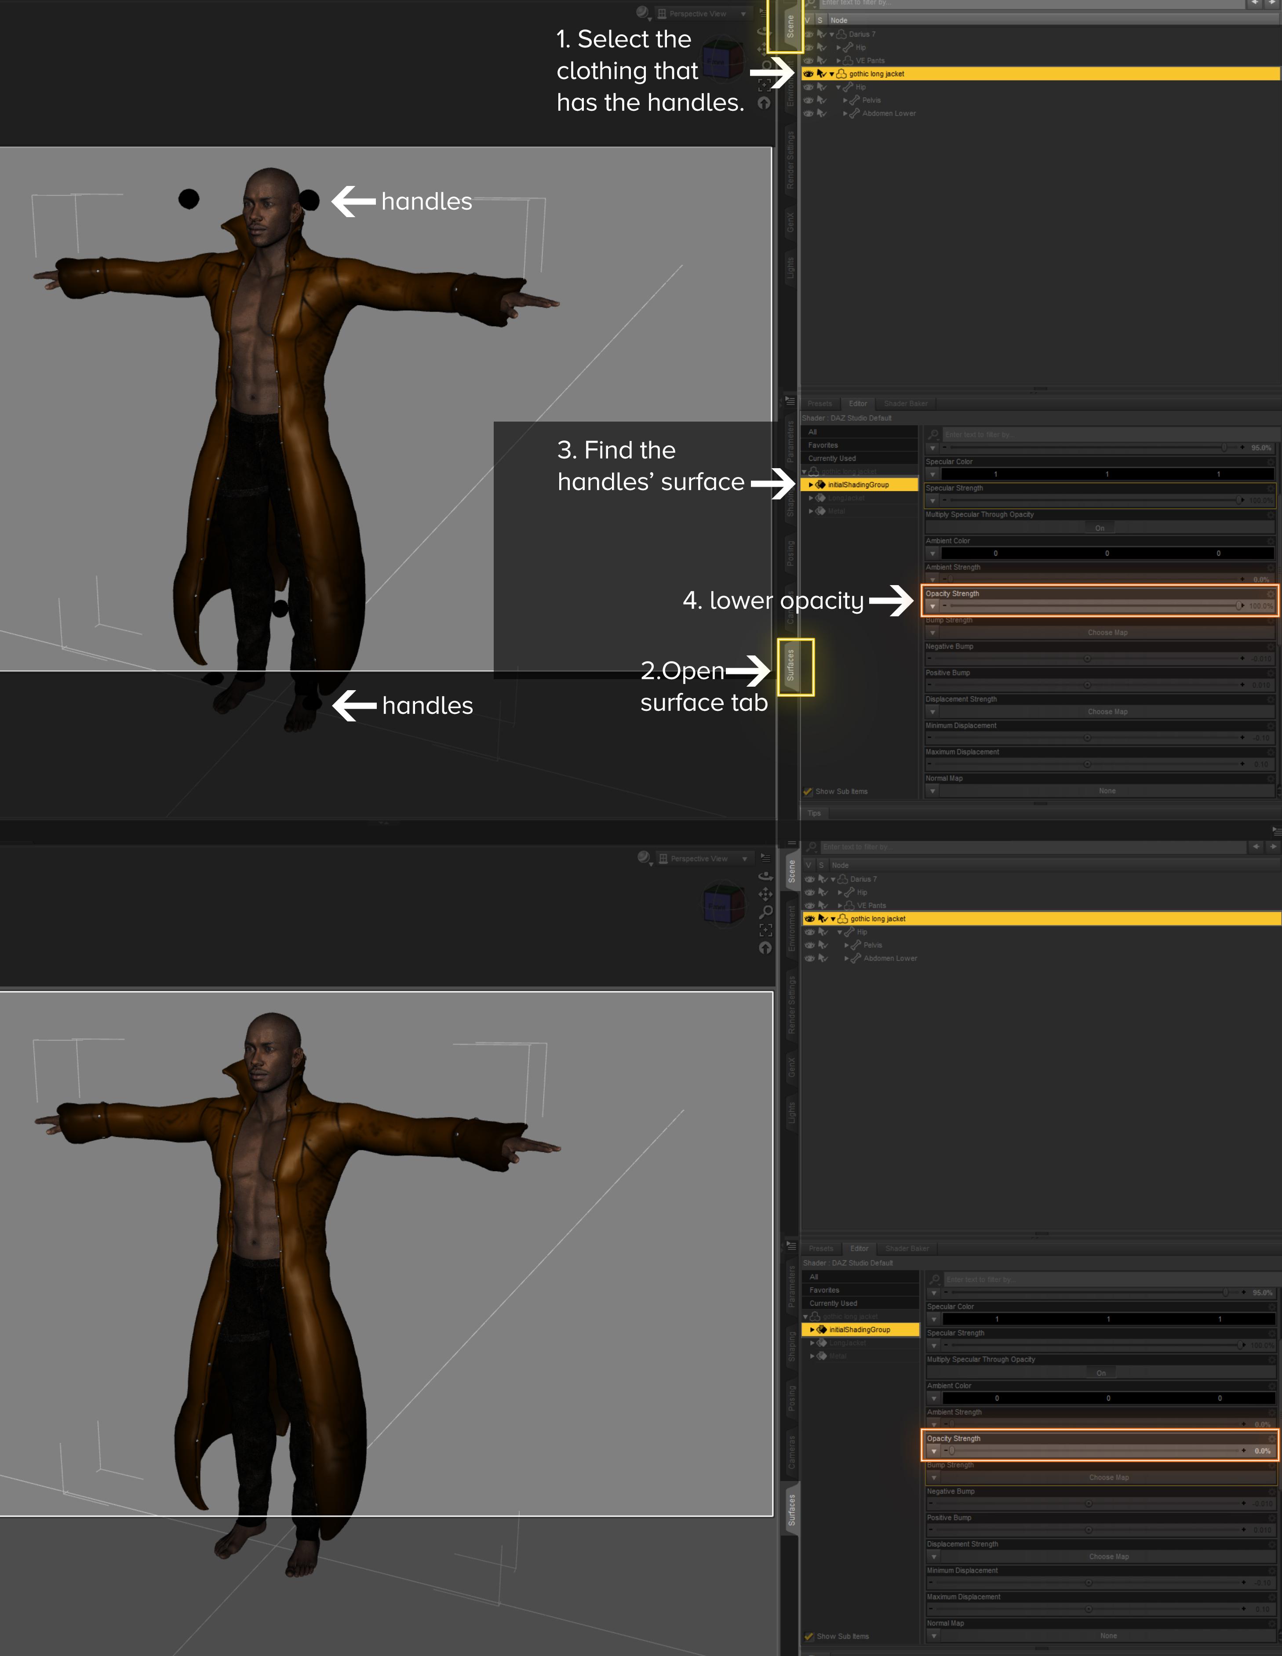
Task: Click the magnifier zoom icon in the bottom viewport
Action: coord(766,912)
